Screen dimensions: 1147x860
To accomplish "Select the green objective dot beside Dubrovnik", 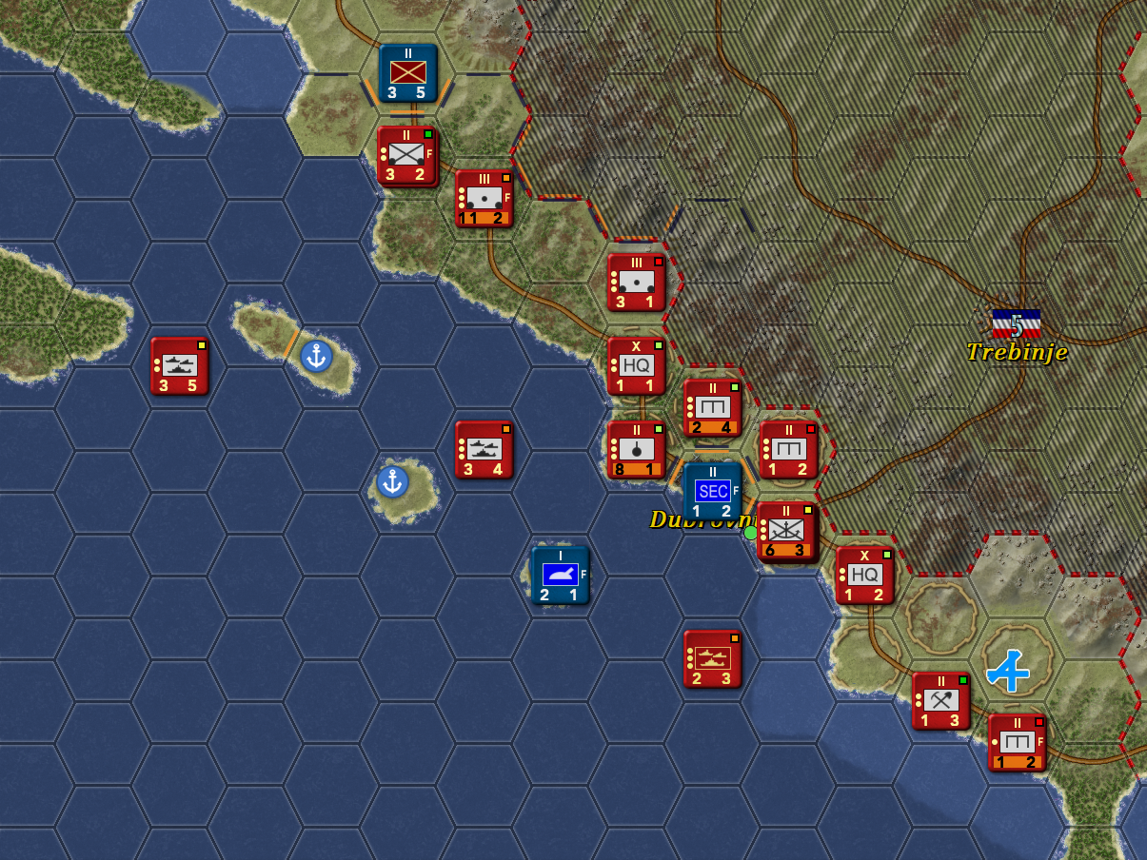I will [752, 534].
